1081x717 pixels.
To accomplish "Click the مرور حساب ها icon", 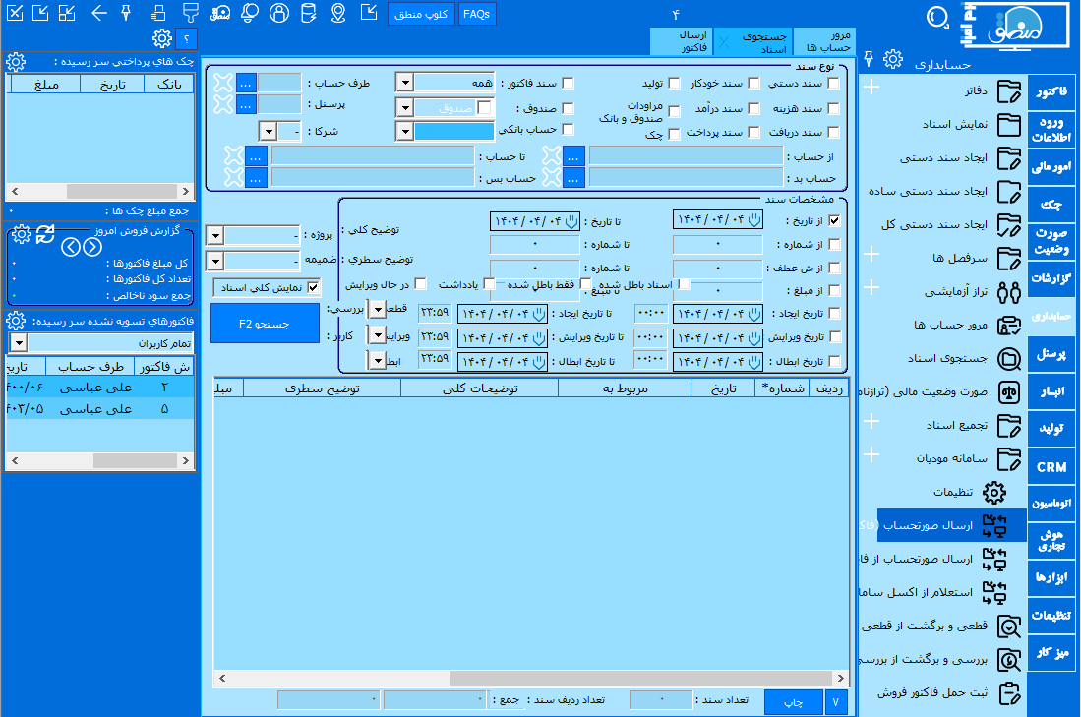I will [x=1008, y=325].
